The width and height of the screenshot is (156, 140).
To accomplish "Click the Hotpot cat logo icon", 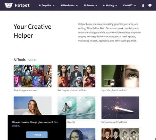I will point(9,5).
